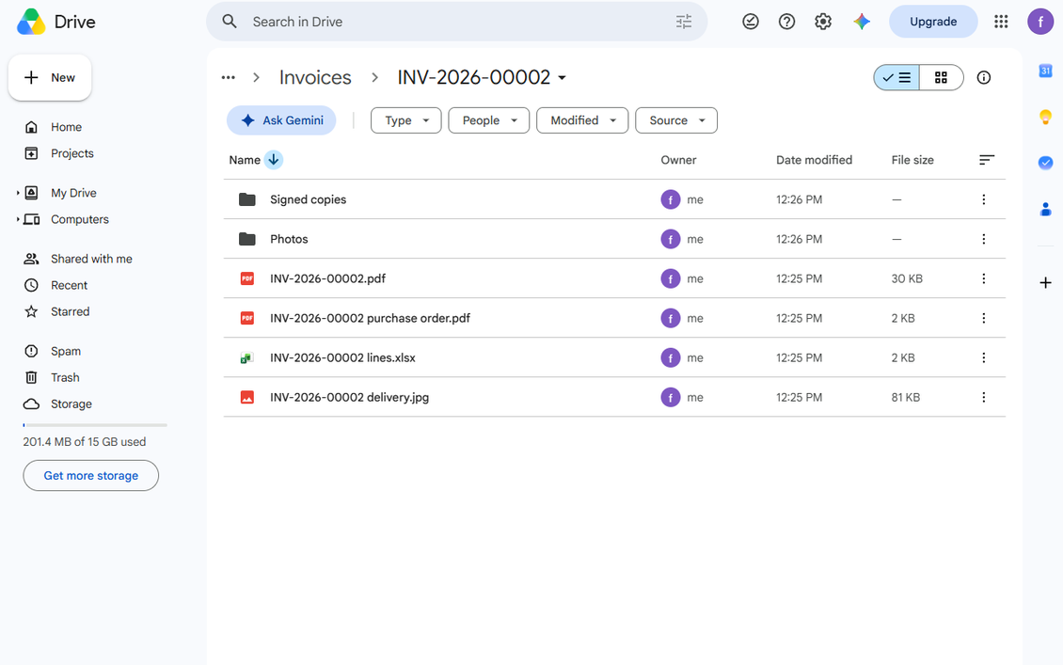
Task: Open more actions for Photos folder
Action: tap(984, 239)
